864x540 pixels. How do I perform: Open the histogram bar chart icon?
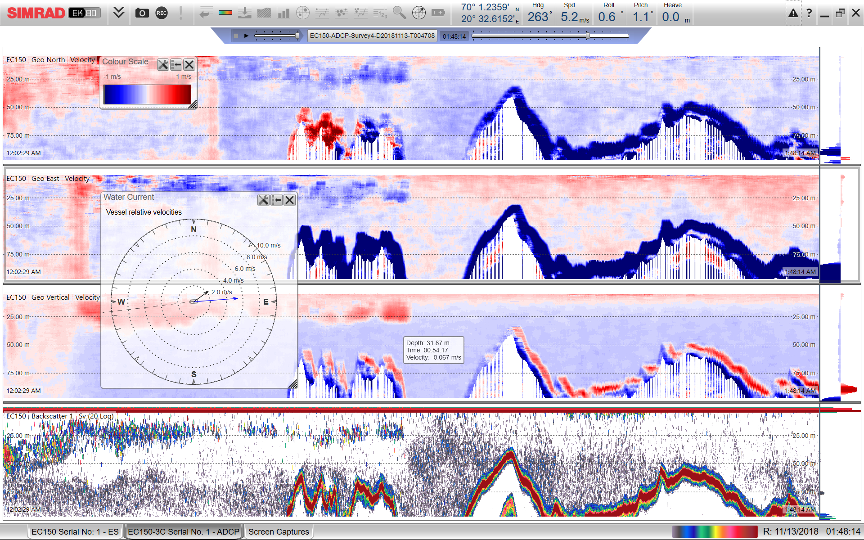pyautogui.click(x=283, y=13)
